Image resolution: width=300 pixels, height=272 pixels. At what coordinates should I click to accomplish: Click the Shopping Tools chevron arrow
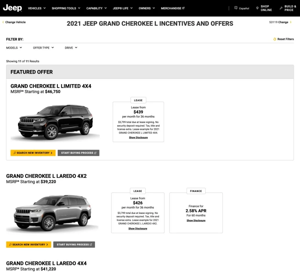(x=79, y=8)
